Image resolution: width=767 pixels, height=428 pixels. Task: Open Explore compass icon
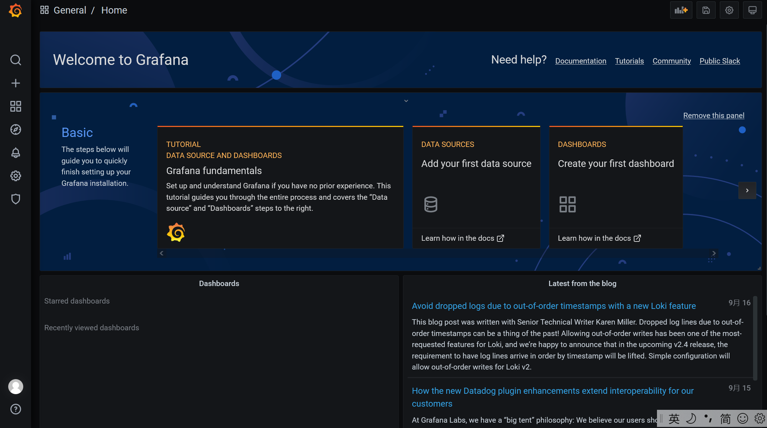15,129
